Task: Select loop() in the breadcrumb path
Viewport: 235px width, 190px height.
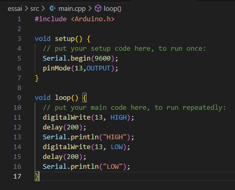Action: pyautogui.click(x=113, y=9)
